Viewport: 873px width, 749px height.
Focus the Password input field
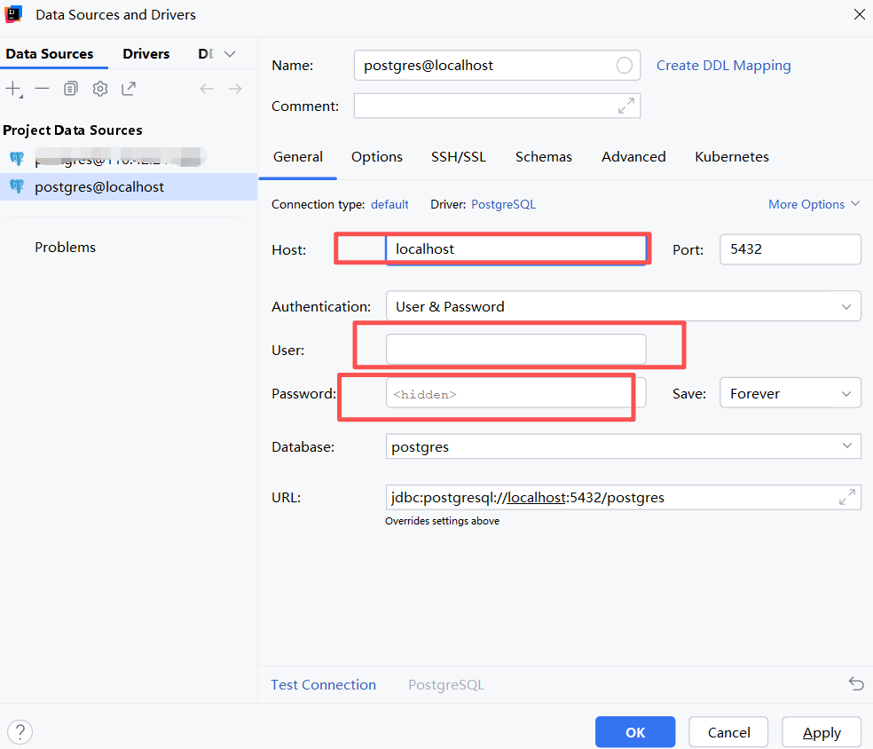pyautogui.click(x=516, y=392)
